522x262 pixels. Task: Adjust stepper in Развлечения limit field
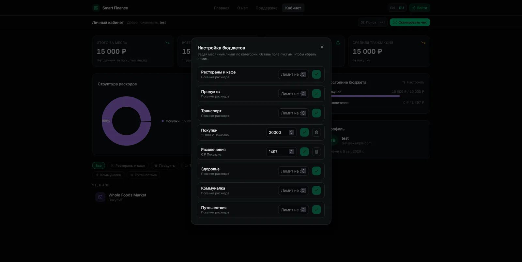tap(291, 152)
